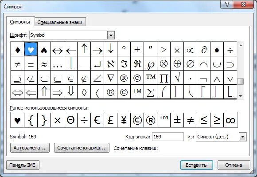Select the Fraktur real-part ℜ symbol
Viewport: 257px width, 177px height.
click(137, 63)
